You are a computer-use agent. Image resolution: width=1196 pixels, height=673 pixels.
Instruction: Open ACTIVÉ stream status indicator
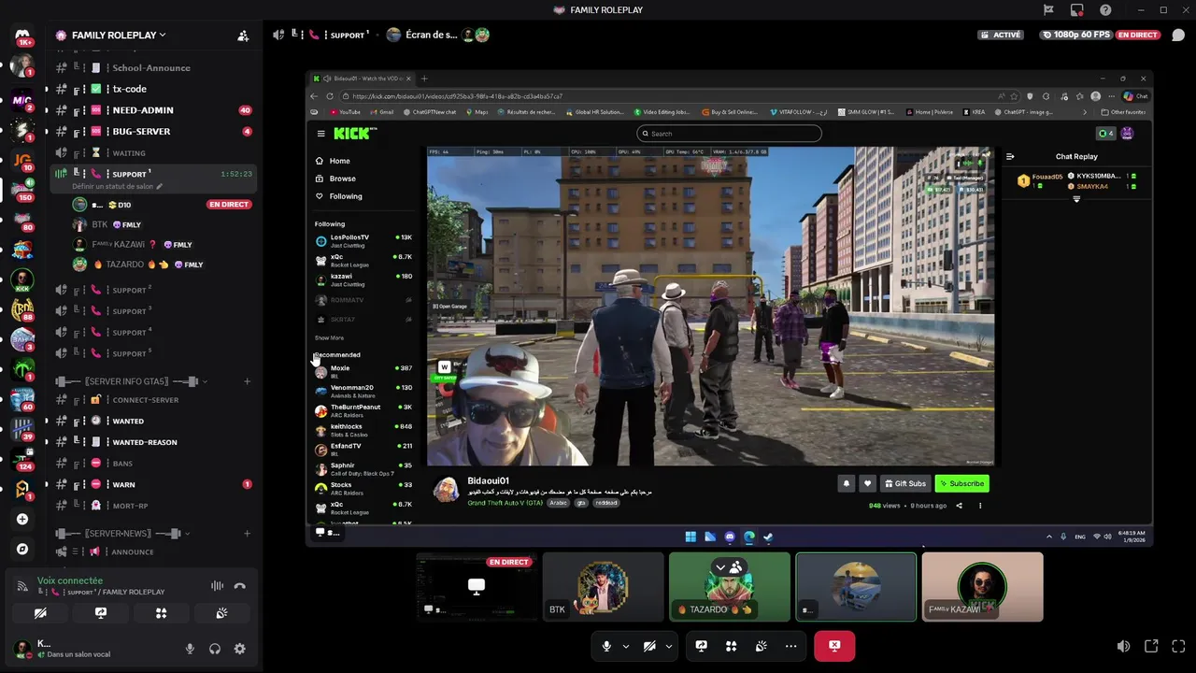(x=1001, y=35)
